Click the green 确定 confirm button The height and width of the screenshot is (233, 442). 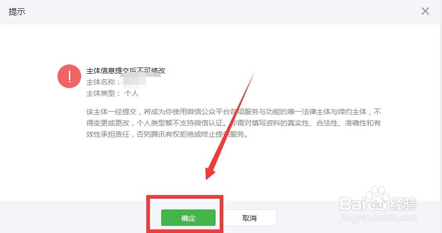[x=188, y=218]
